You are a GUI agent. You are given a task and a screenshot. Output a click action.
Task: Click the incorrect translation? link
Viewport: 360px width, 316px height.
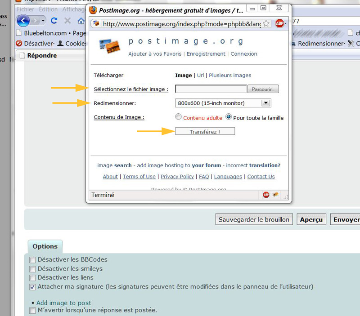coord(253,165)
